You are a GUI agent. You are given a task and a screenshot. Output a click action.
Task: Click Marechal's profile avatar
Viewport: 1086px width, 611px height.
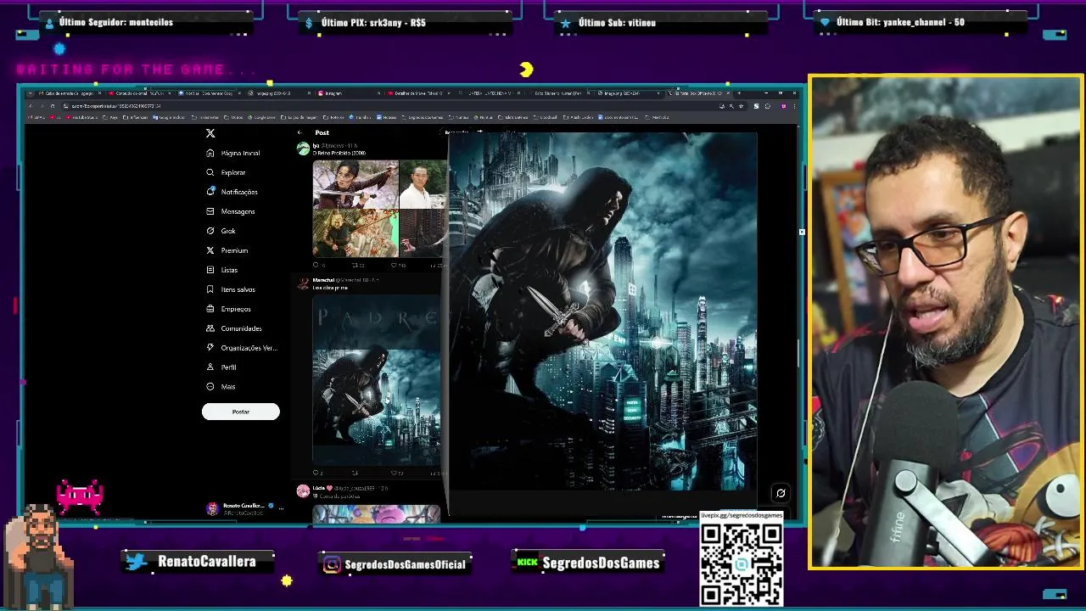click(x=303, y=283)
